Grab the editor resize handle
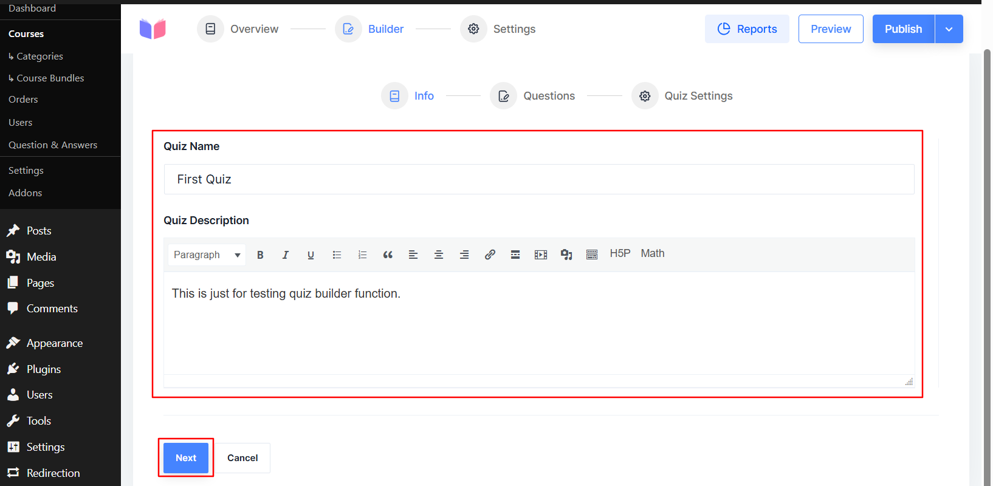This screenshot has height=486, width=993. click(x=909, y=382)
